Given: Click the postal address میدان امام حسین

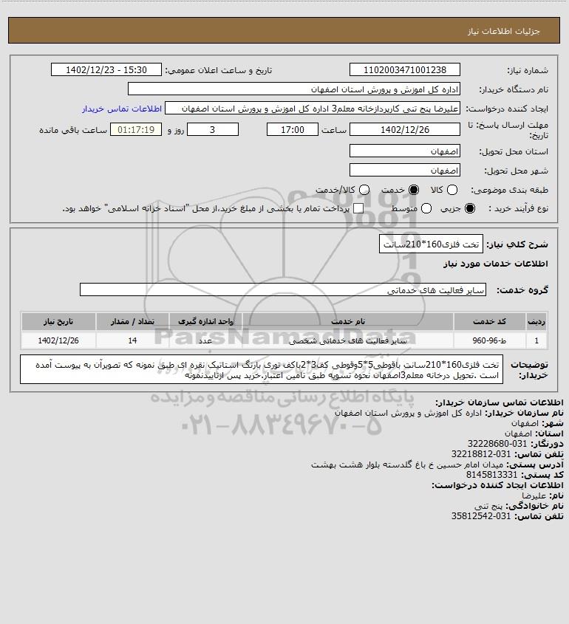Looking at the screenshot, I should pyautogui.click(x=407, y=464).
